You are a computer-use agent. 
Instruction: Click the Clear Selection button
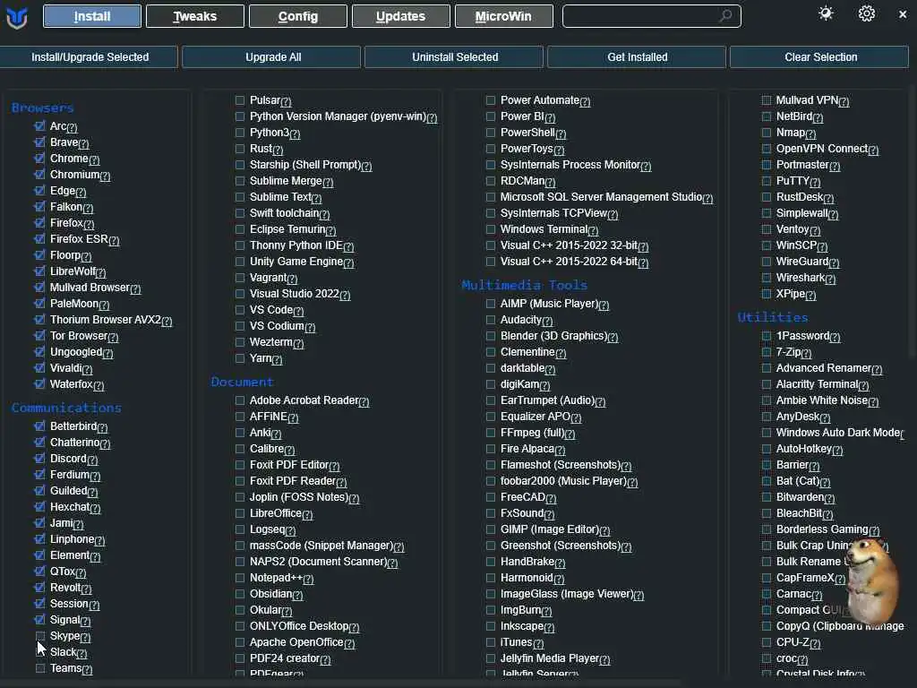pyautogui.click(x=819, y=56)
